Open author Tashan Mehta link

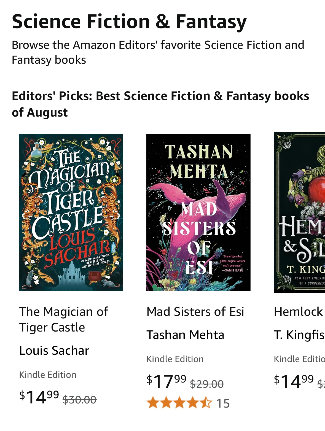coord(185,335)
